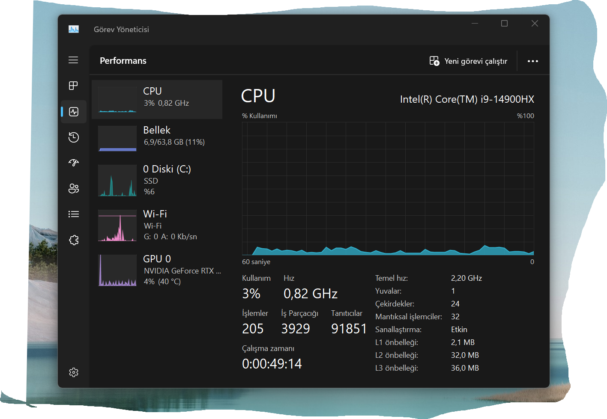The height and width of the screenshot is (419, 607).
Task: Click the Temel hız value 2,20 GHz
Action: point(466,278)
